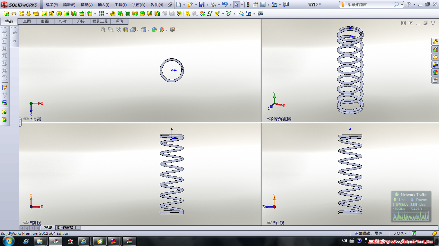Image resolution: width=439 pixels, height=246 pixels.
Task: Open the 工具(T) menu
Action: (121, 5)
